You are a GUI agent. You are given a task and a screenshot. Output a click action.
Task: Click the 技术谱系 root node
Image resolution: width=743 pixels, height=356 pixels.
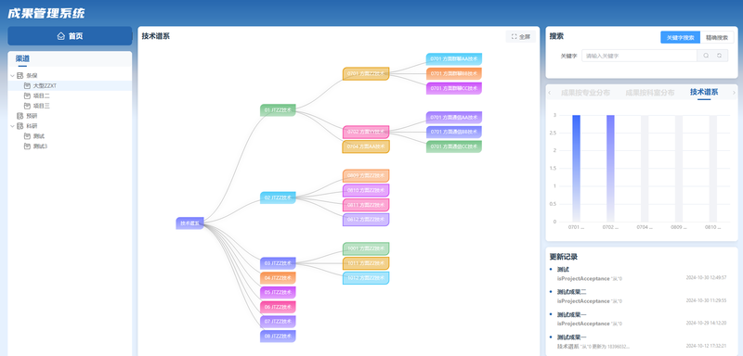click(189, 223)
